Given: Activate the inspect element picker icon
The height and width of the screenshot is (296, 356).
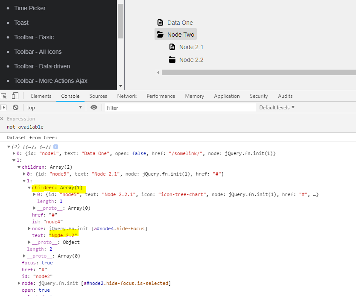Looking at the screenshot, I should [x=4, y=96].
